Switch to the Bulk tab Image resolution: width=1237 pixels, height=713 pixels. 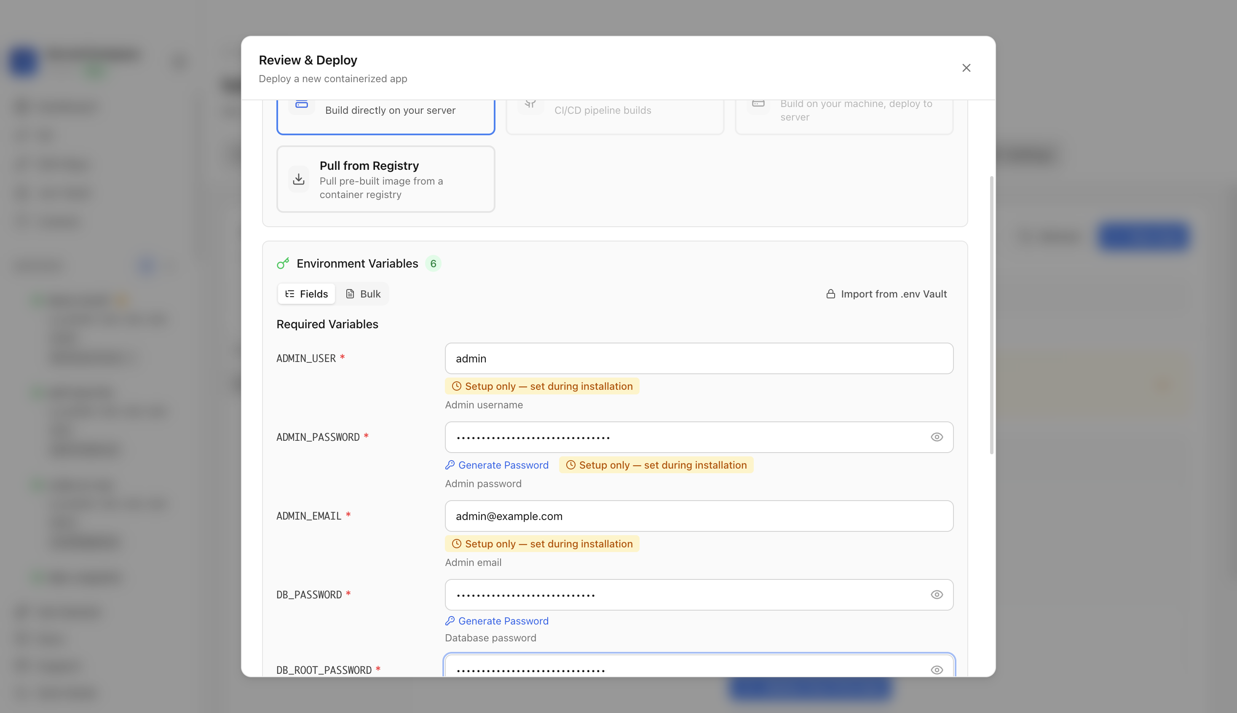pyautogui.click(x=363, y=294)
